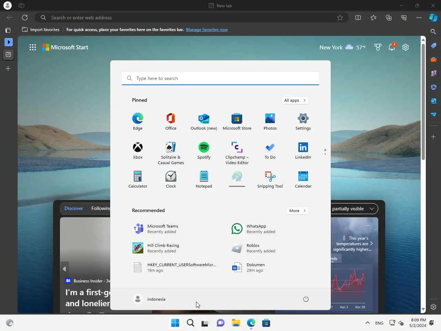Go to previous news card arrow
The width and height of the screenshot is (441, 331).
click(64, 269)
